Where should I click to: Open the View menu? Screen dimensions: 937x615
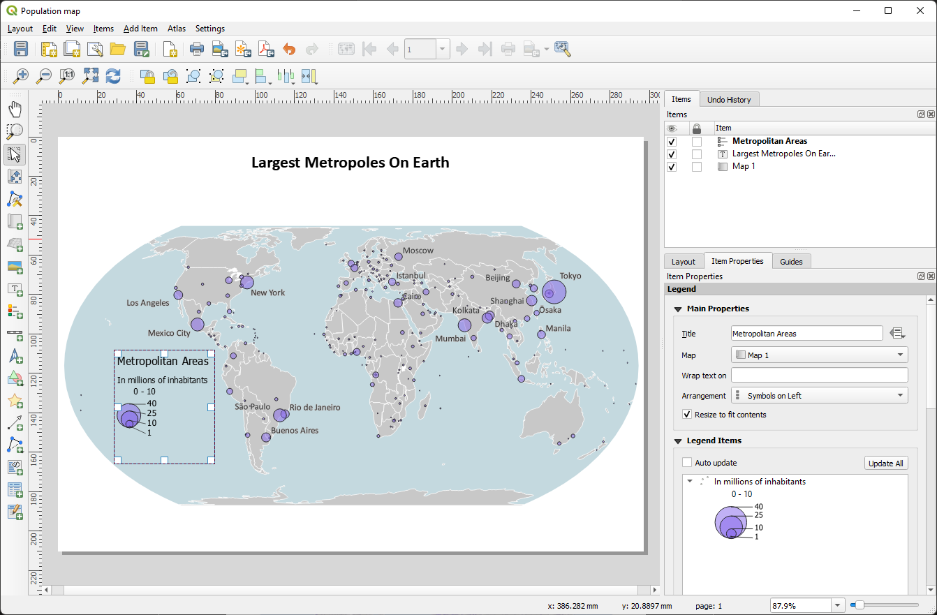coord(75,29)
